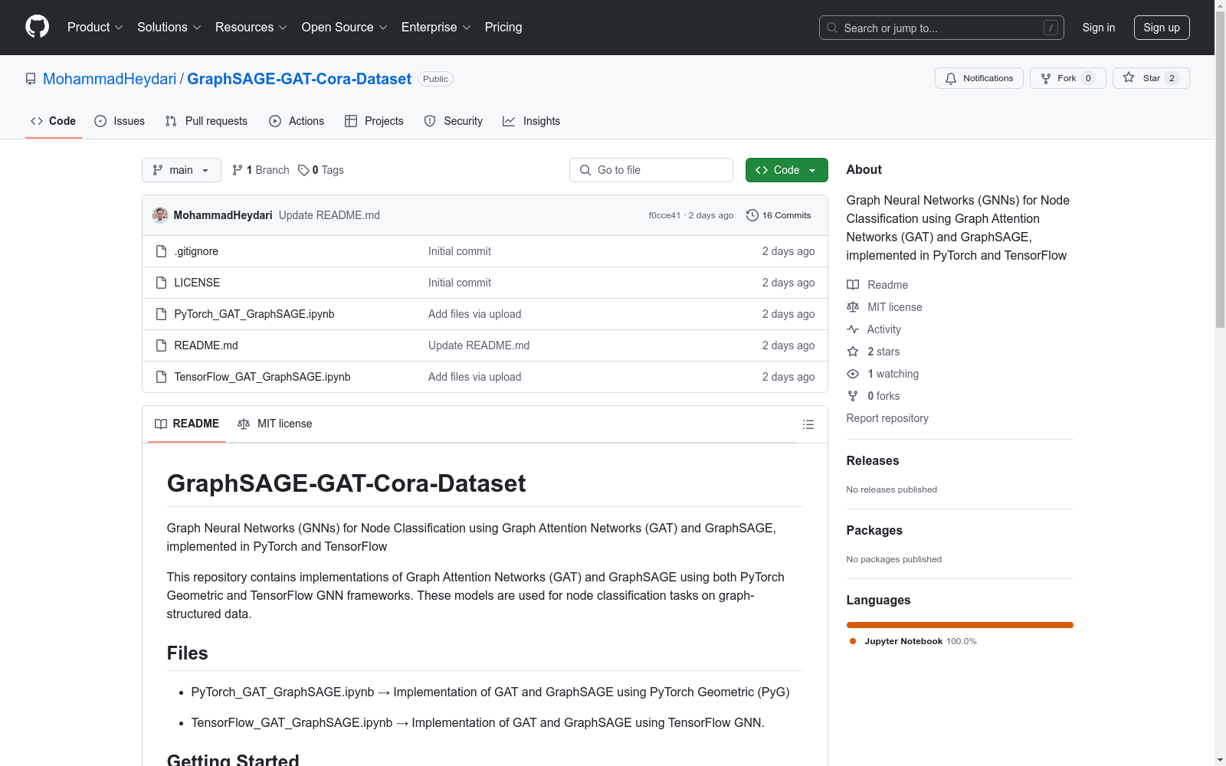Click the Languages orange progress bar
The height and width of the screenshot is (766, 1226).
click(x=960, y=625)
